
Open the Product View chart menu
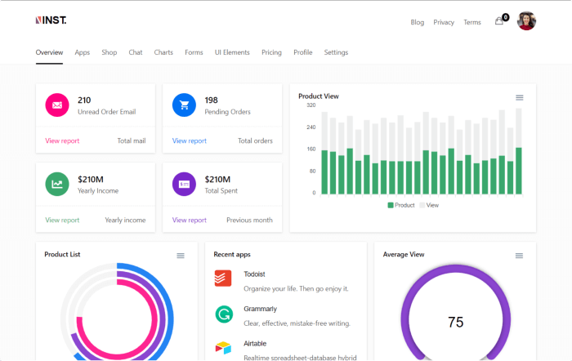[x=520, y=97]
